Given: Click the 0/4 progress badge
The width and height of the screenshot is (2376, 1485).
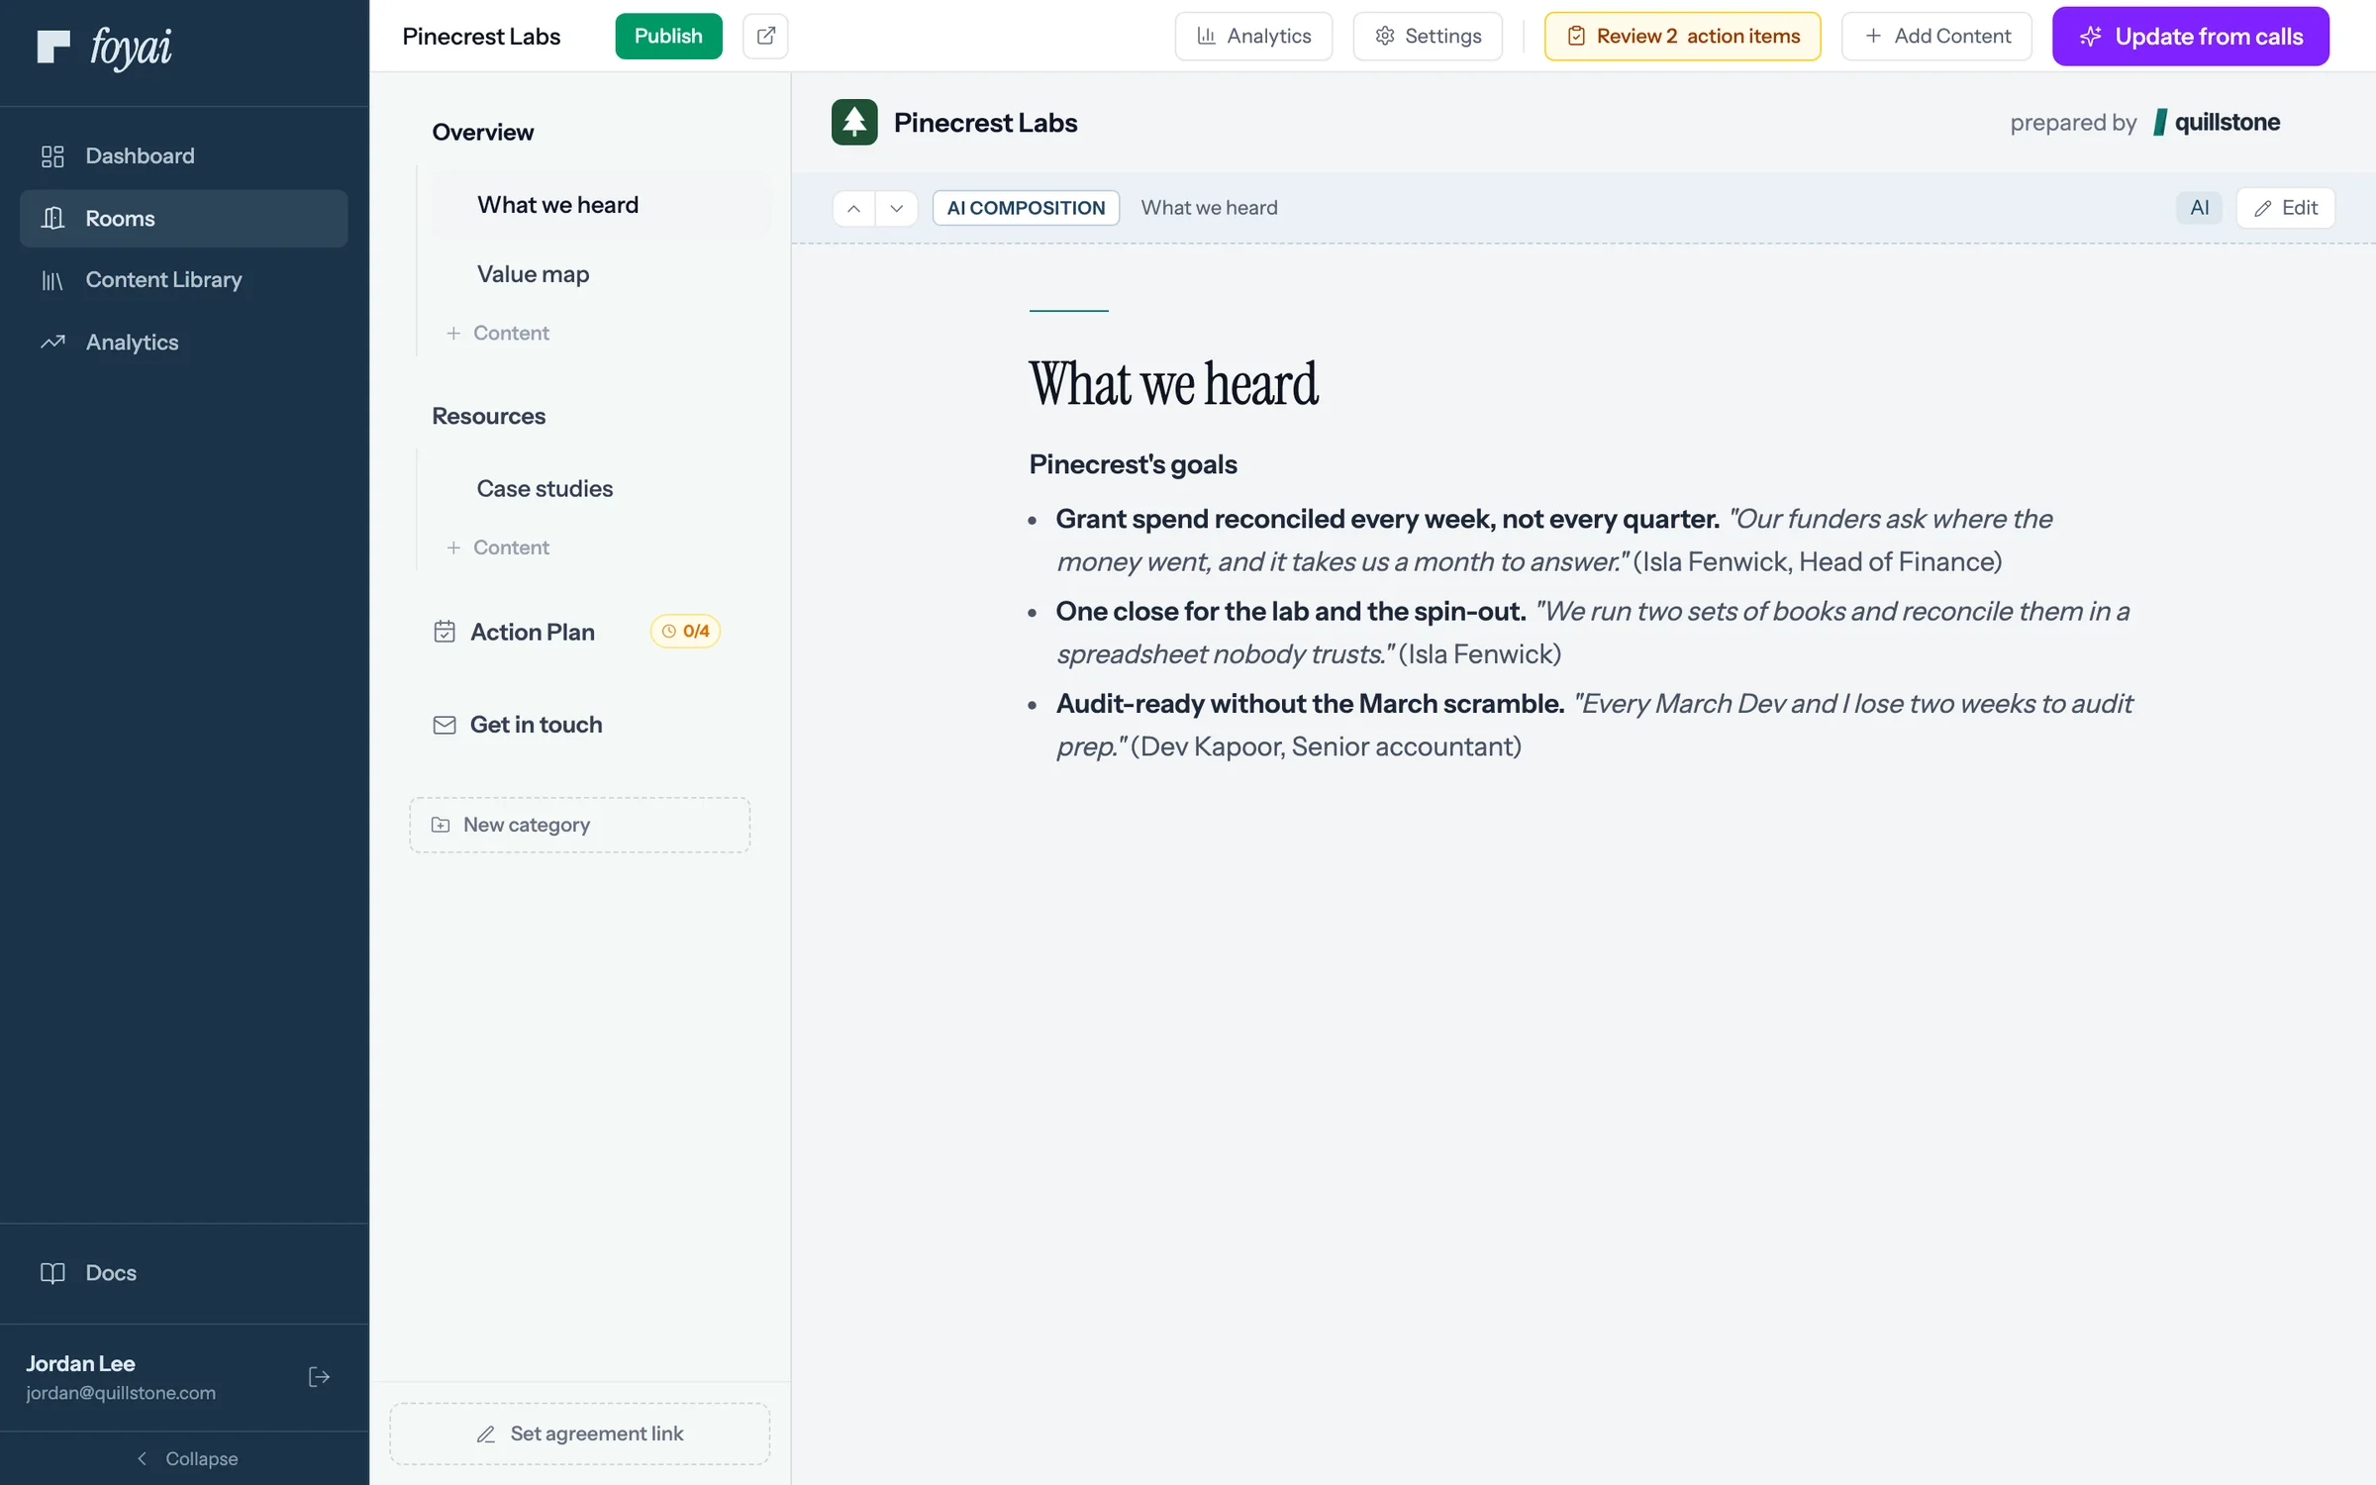Looking at the screenshot, I should pos(685,632).
